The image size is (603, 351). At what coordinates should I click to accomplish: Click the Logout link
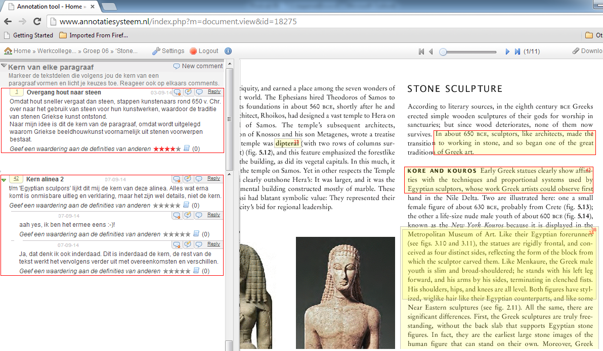pyautogui.click(x=208, y=51)
